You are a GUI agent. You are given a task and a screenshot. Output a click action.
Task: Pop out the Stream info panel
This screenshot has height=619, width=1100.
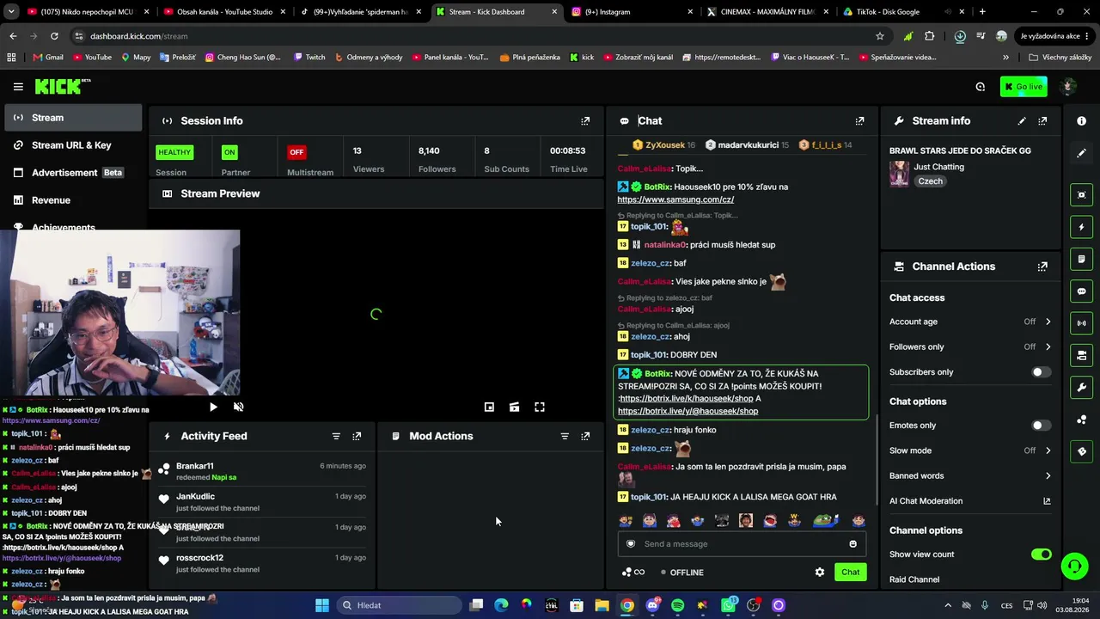[x=1042, y=121]
